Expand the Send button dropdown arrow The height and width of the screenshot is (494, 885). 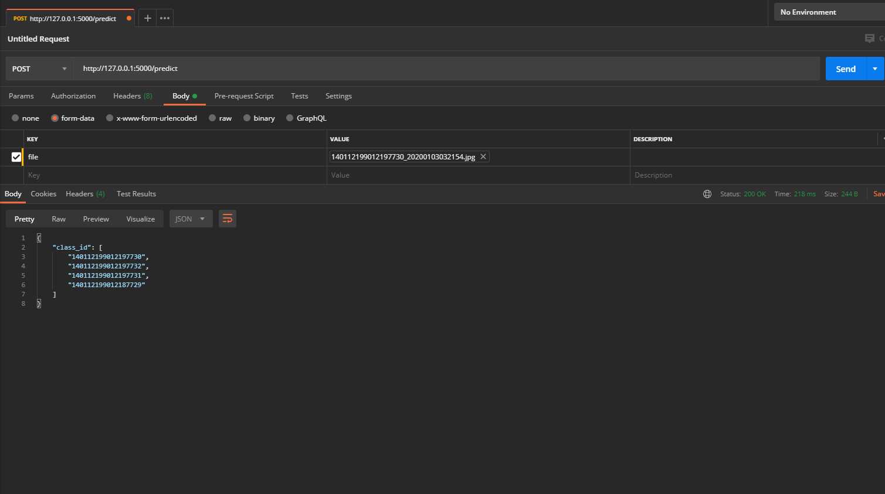coord(875,69)
